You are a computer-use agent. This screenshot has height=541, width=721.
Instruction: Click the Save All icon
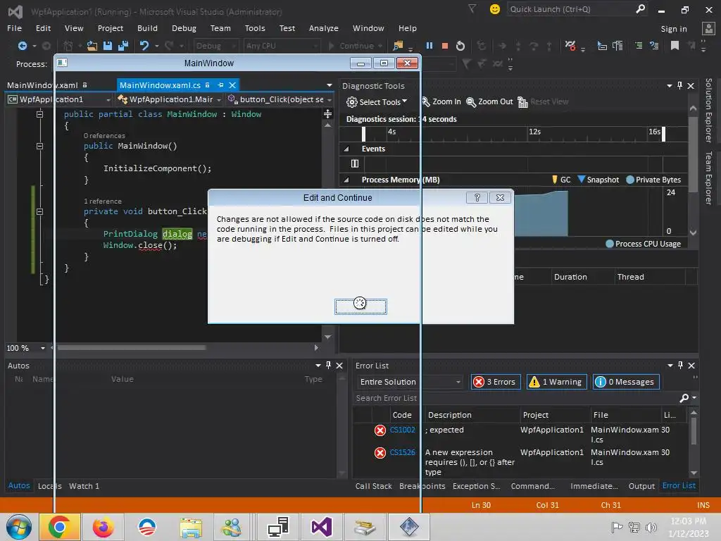pyautogui.click(x=123, y=46)
